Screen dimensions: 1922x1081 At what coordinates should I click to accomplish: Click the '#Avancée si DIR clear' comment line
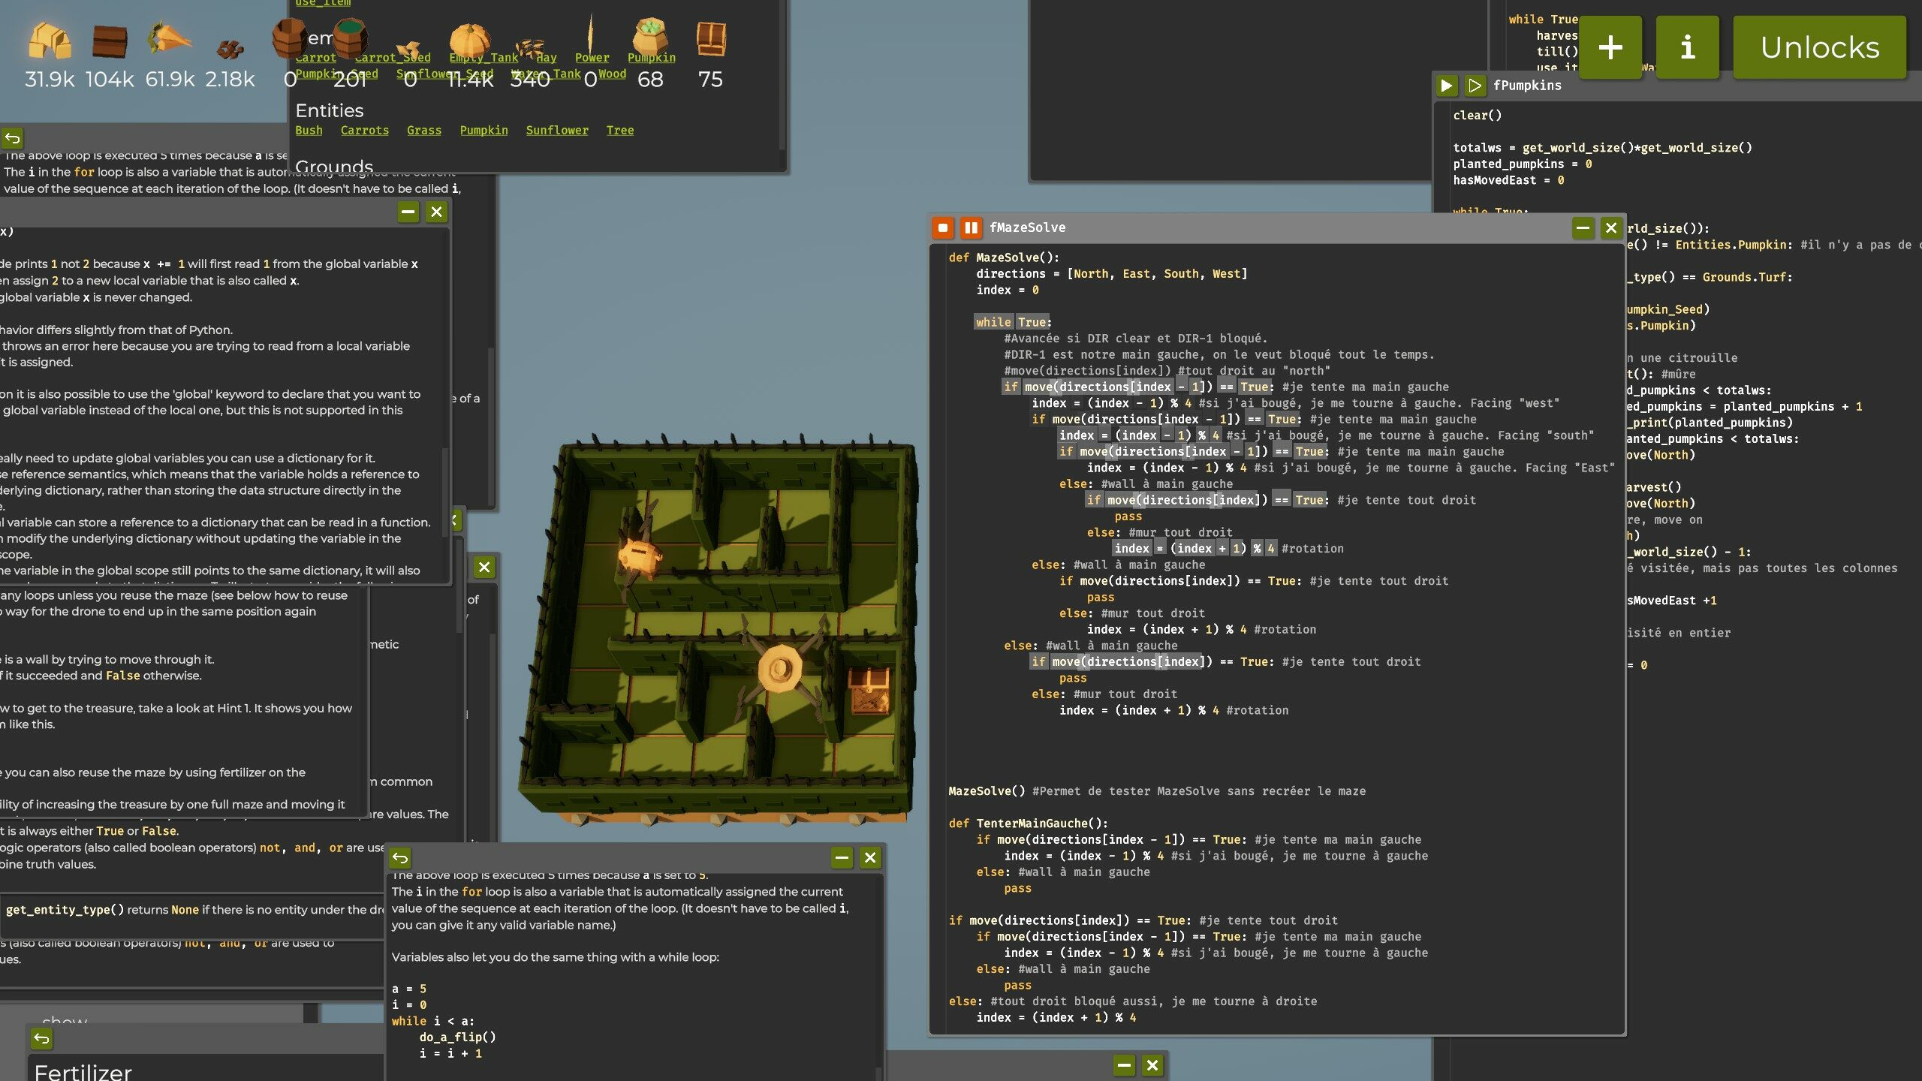1134,339
